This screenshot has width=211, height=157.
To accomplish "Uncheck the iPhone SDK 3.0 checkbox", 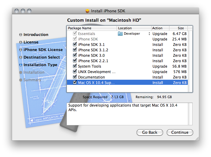I will pos(75,55).
